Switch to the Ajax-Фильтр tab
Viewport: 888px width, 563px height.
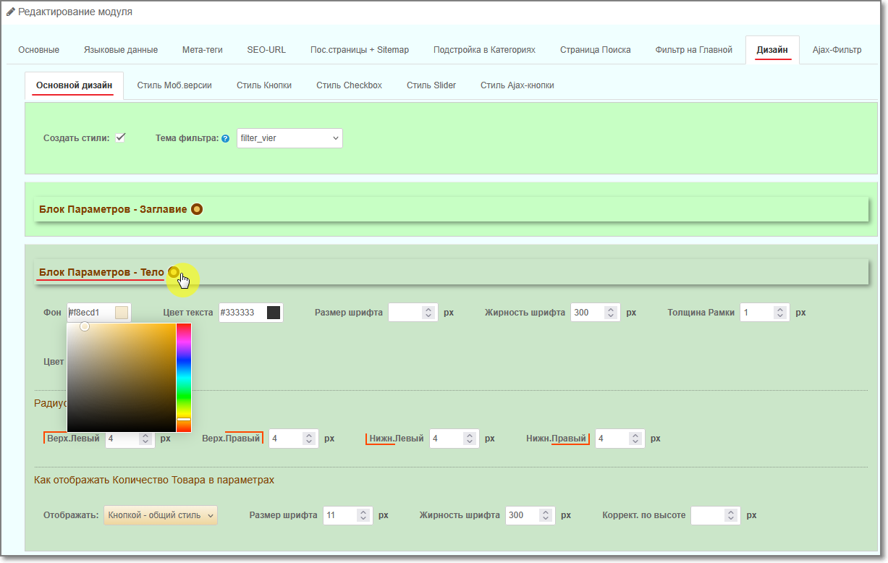click(837, 50)
